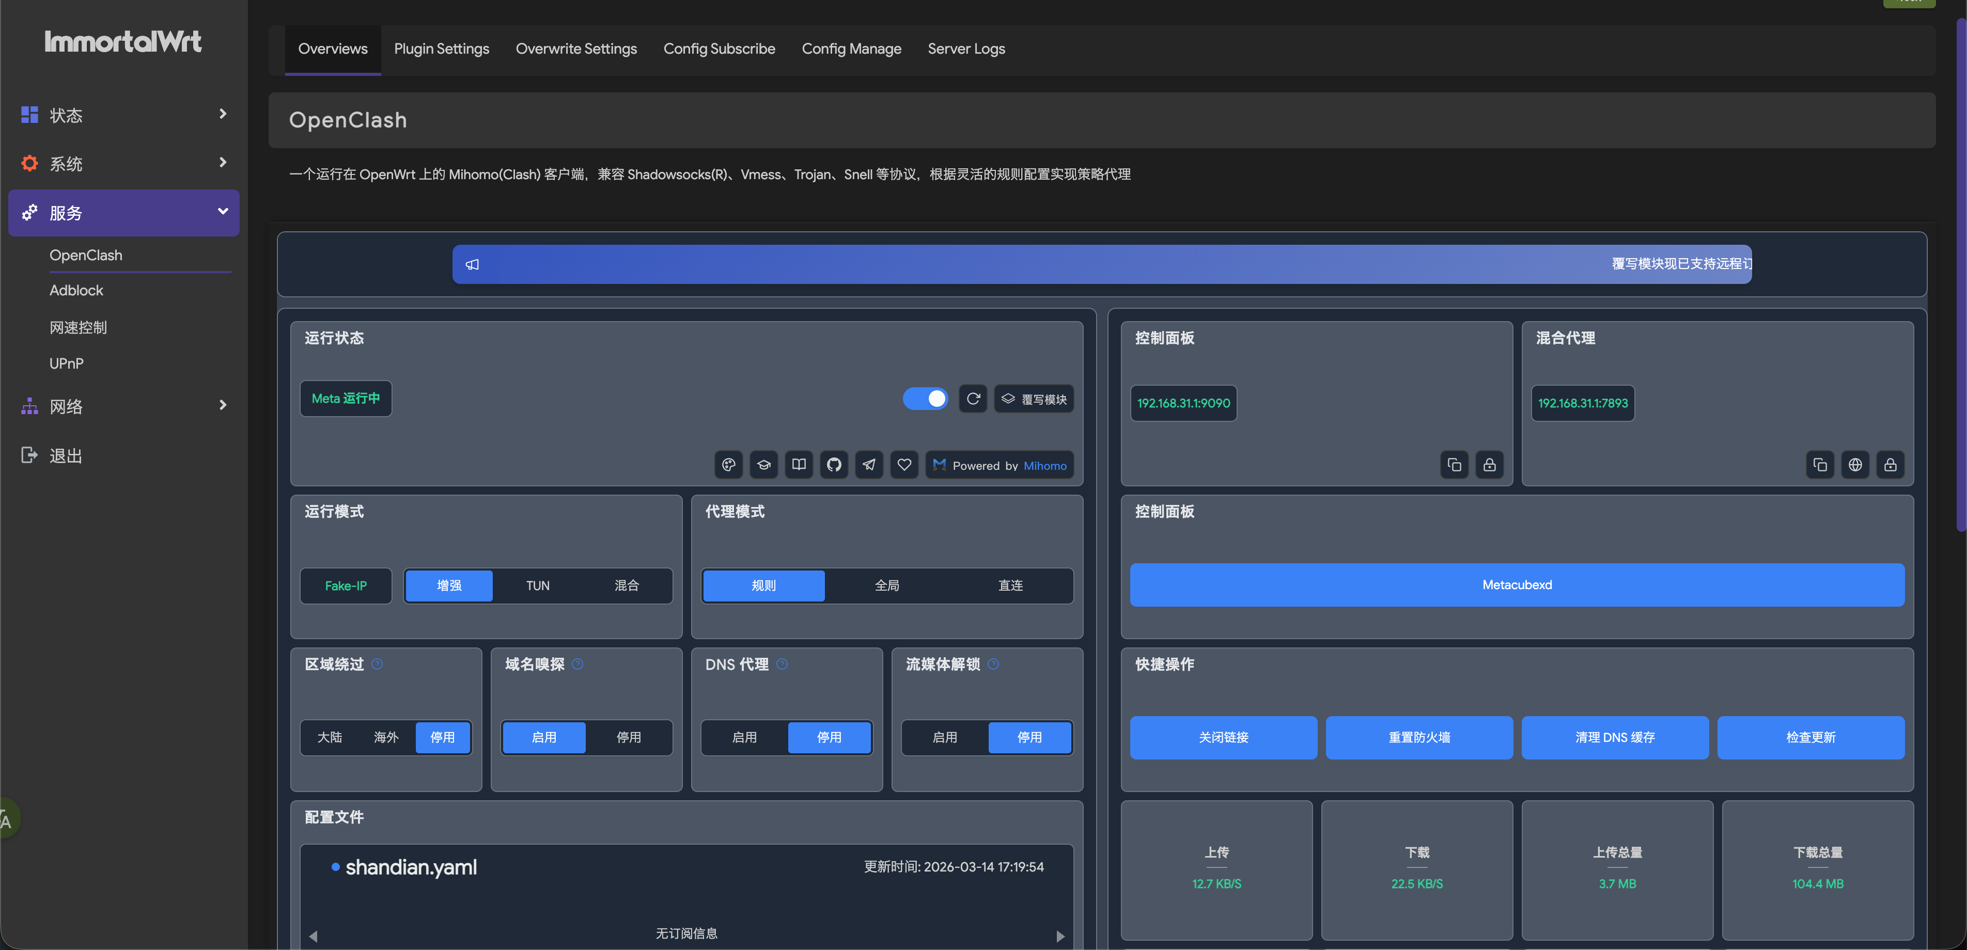1967x950 pixels.
Task: Select TUN run mode
Action: tap(538, 585)
